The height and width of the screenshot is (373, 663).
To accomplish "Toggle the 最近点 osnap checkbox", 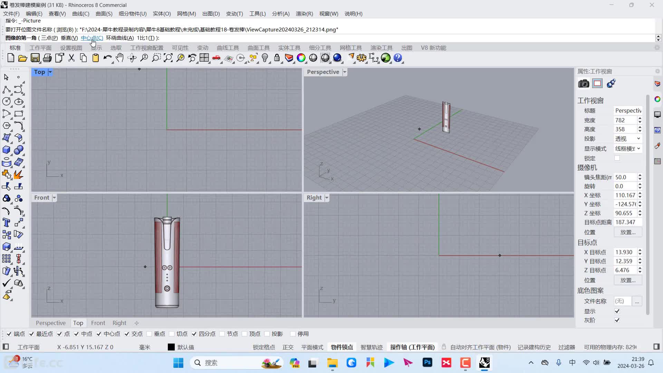I will (31, 334).
